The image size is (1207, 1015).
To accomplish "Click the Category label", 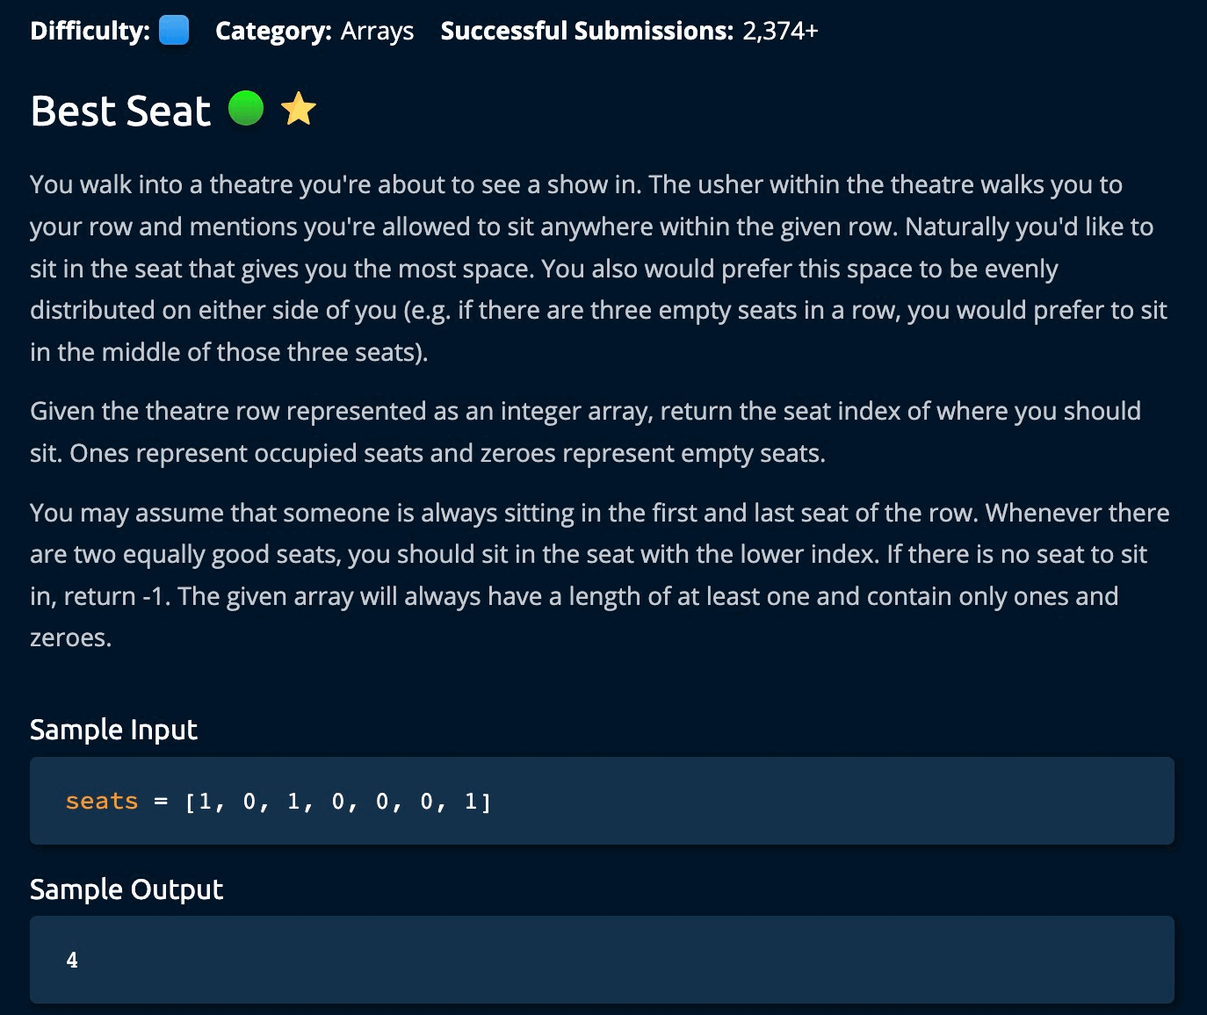I will 273,31.
